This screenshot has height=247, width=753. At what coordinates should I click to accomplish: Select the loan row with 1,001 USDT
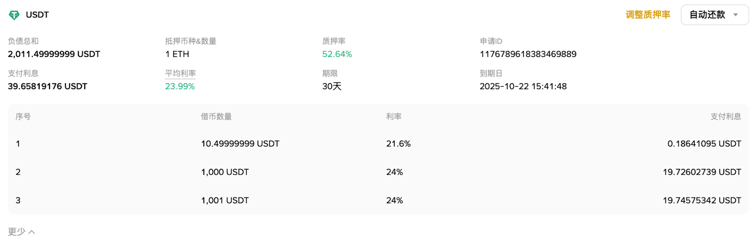[224, 200]
